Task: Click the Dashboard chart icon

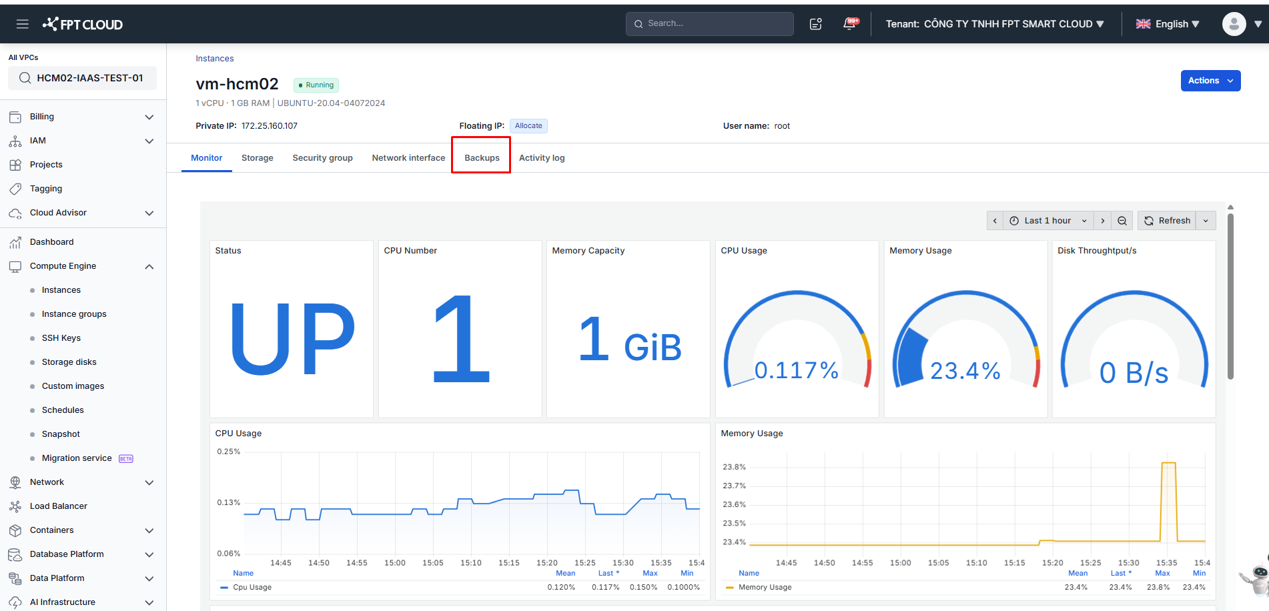Action: click(15, 242)
